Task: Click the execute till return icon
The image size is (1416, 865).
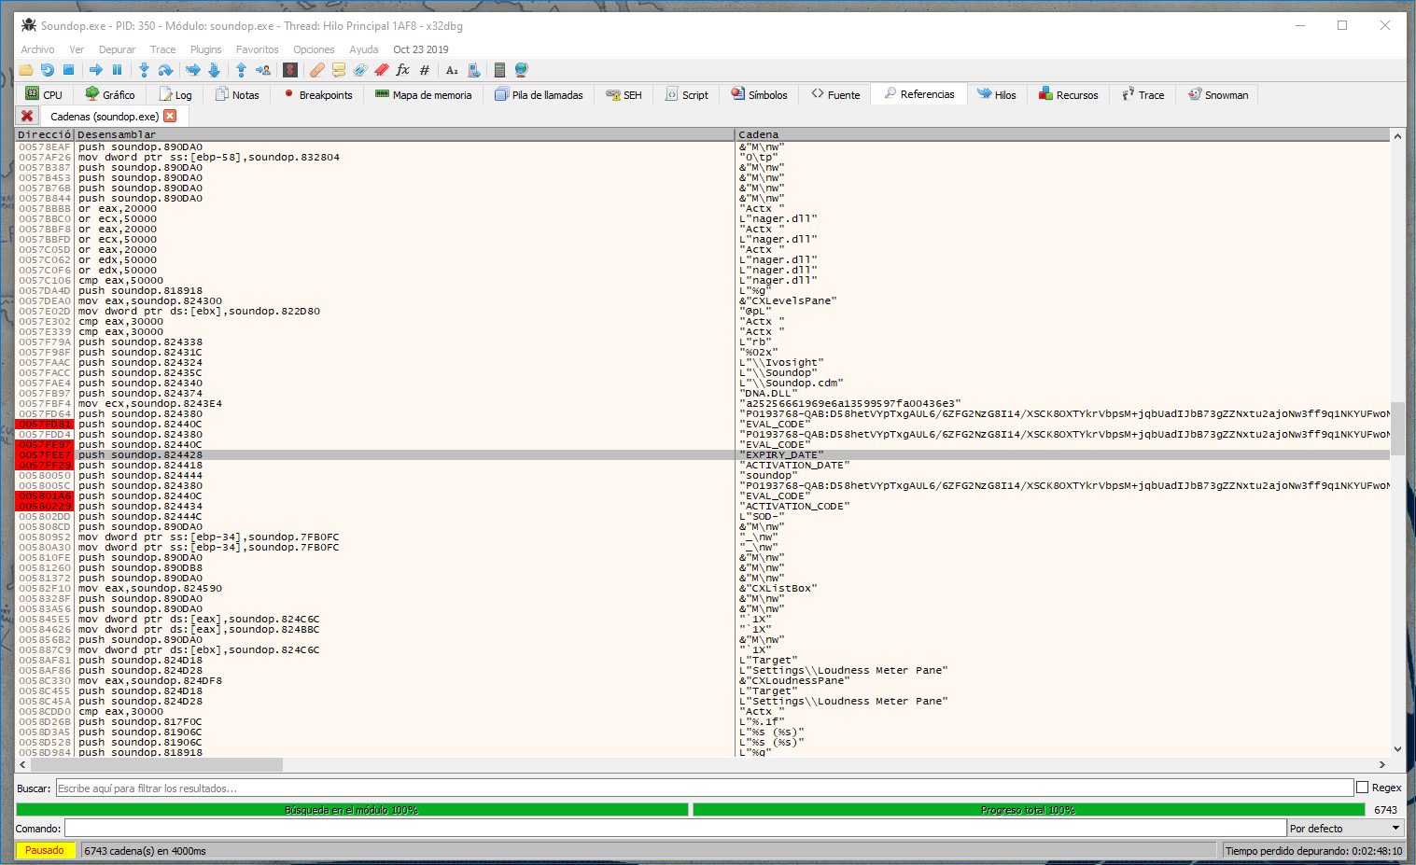Action: coord(241,70)
